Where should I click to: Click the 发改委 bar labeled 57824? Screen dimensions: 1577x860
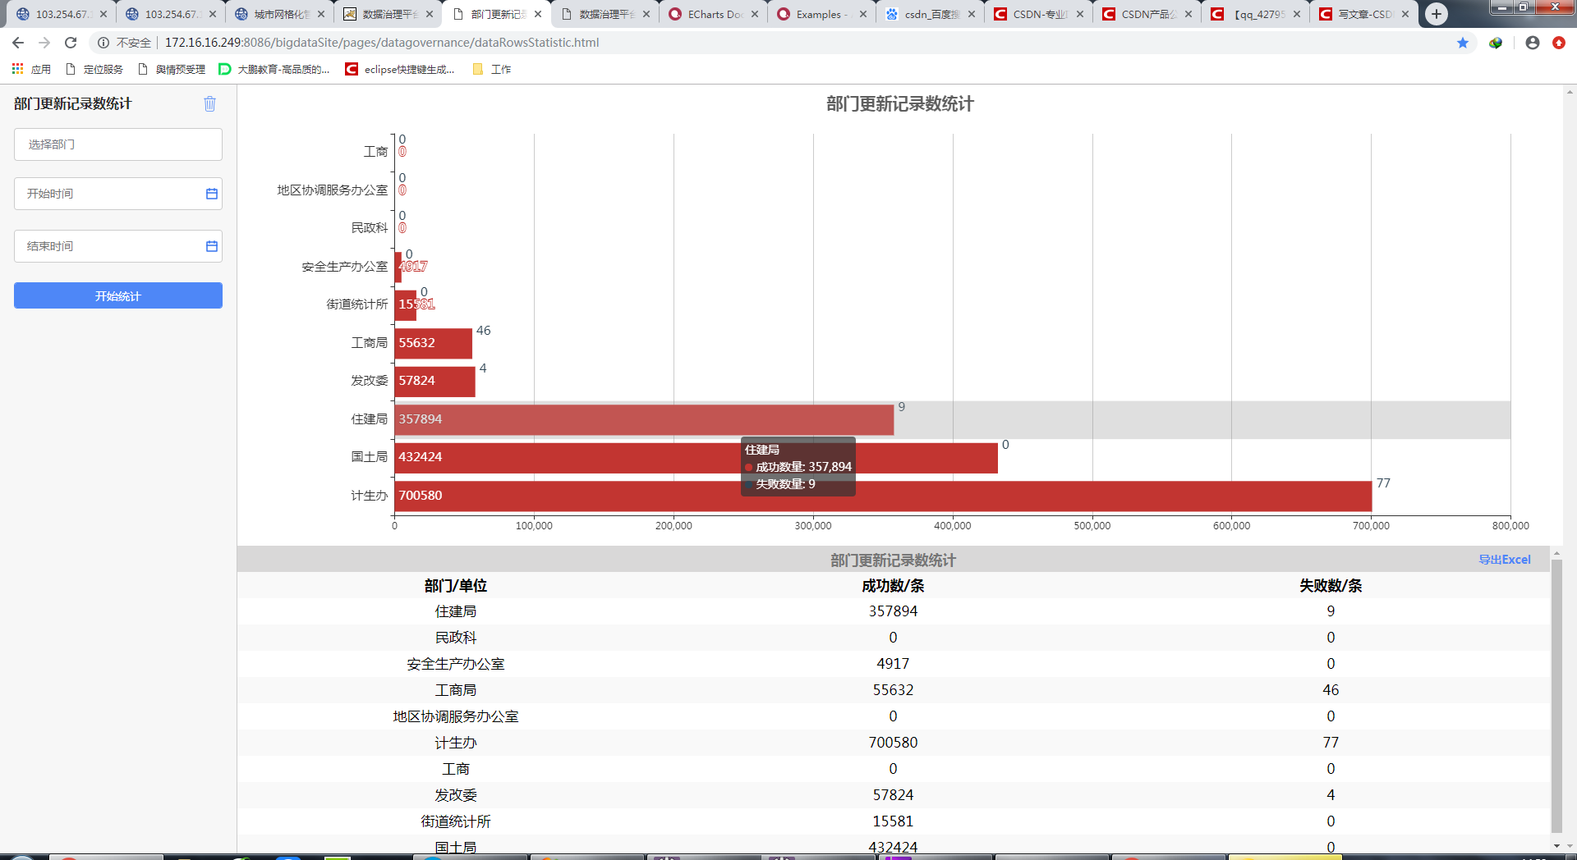[434, 382]
